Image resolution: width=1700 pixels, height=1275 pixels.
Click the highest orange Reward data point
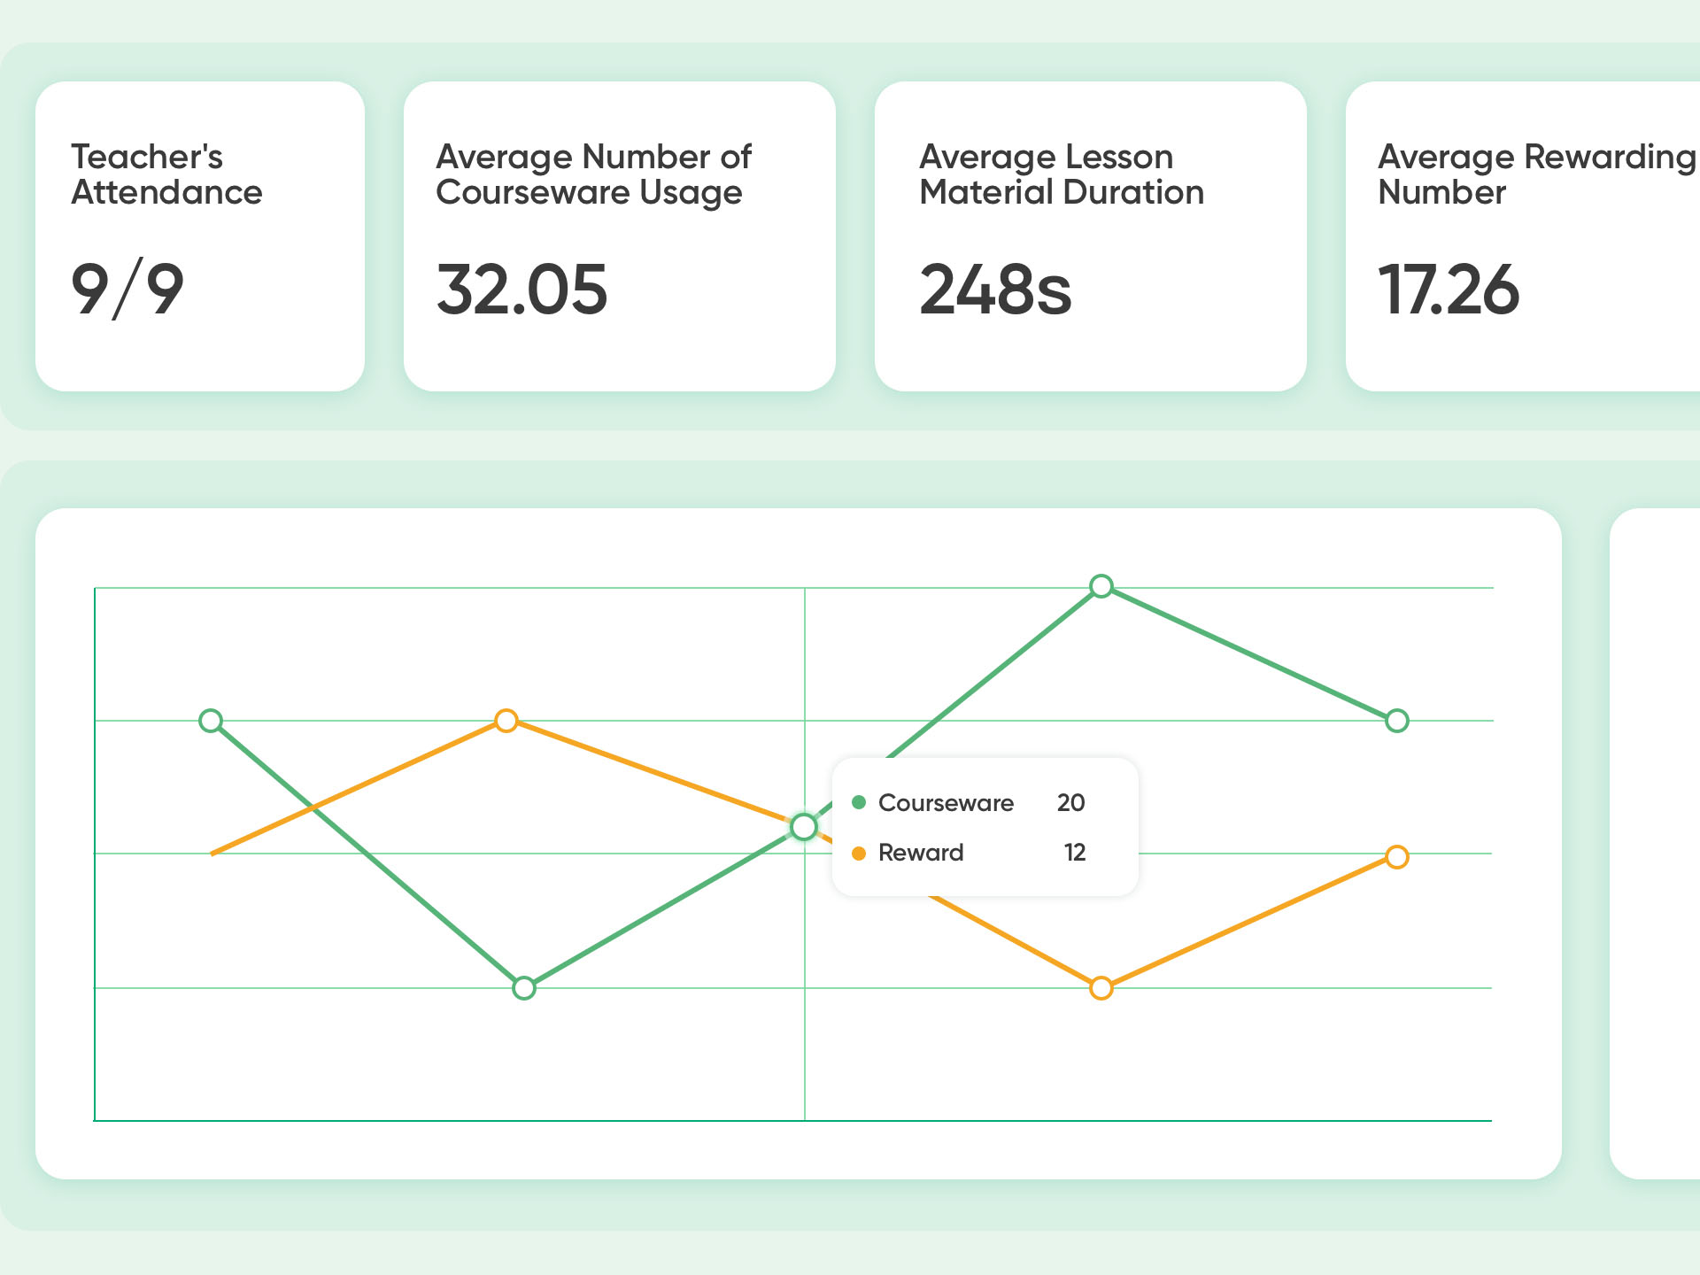pos(506,721)
